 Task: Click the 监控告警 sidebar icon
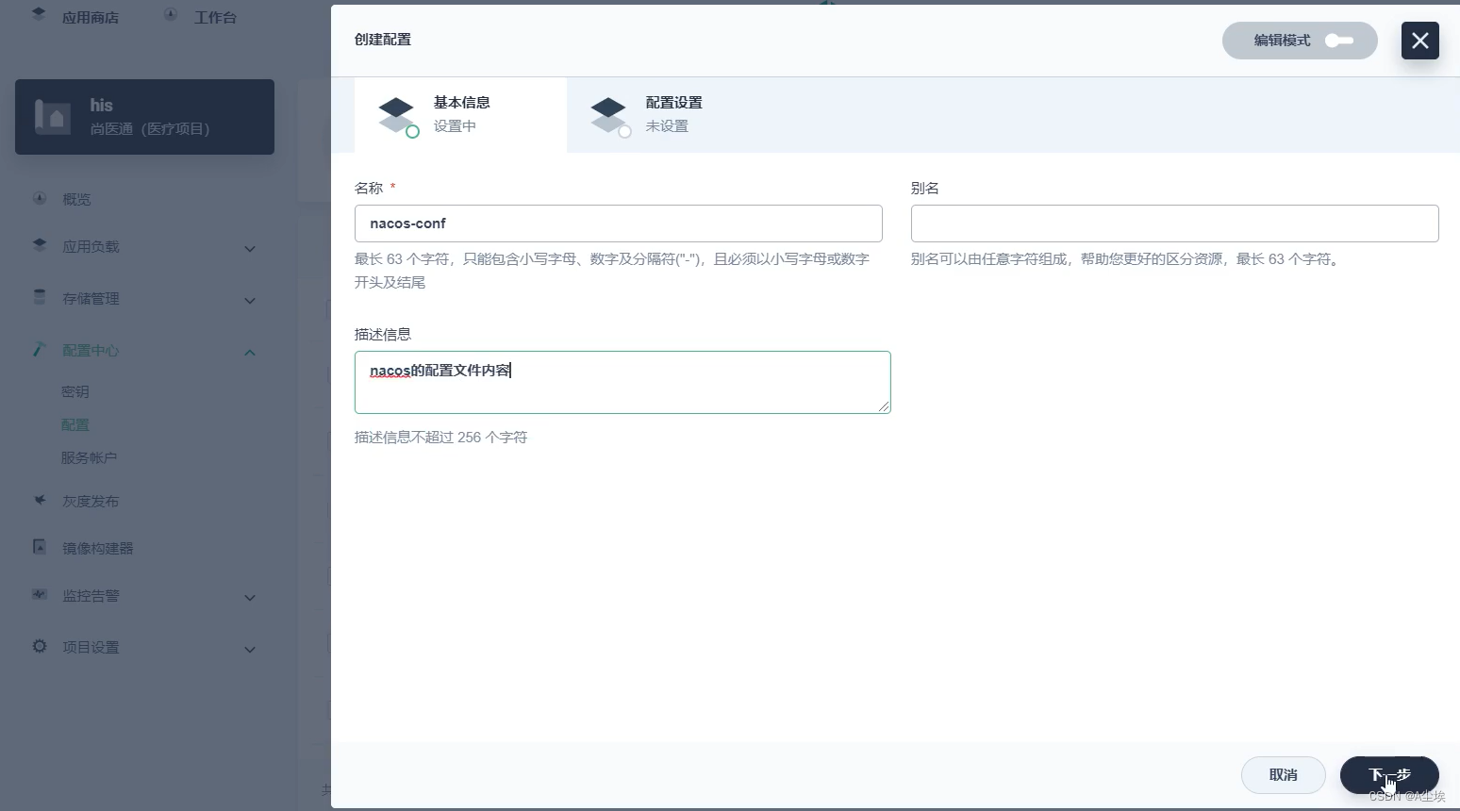pyautogui.click(x=40, y=594)
